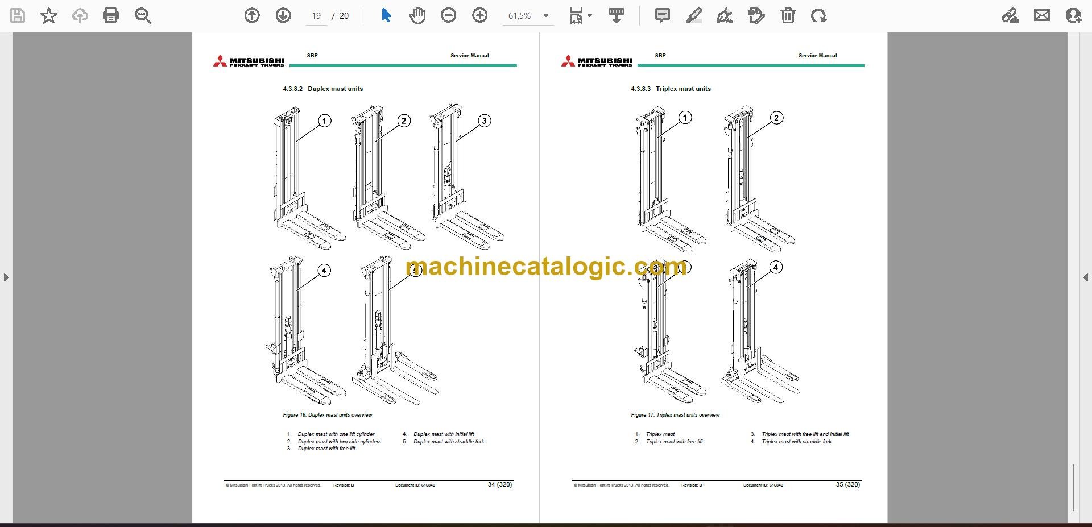This screenshot has width=1092, height=527.
Task: Click the stamp tool icon
Action: click(756, 15)
